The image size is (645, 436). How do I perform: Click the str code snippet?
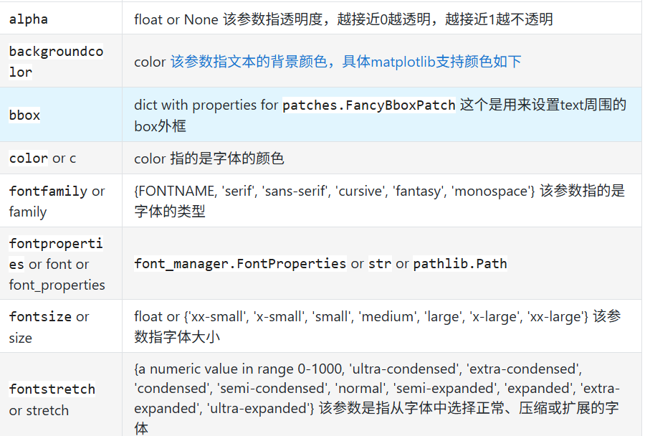tap(380, 263)
